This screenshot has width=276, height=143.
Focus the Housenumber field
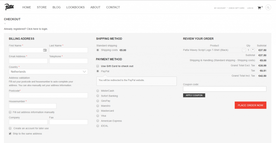click(33, 106)
